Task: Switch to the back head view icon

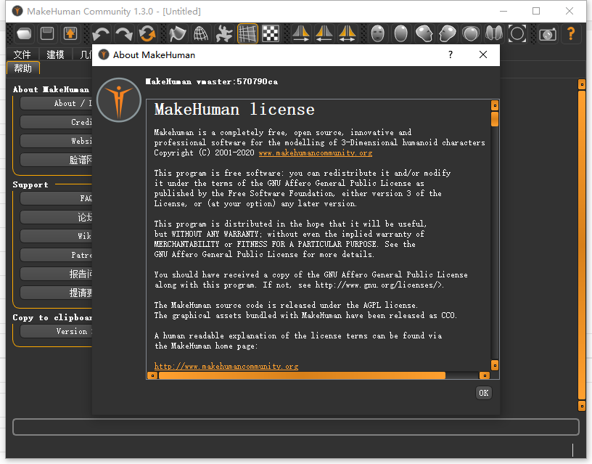Action: coord(401,33)
